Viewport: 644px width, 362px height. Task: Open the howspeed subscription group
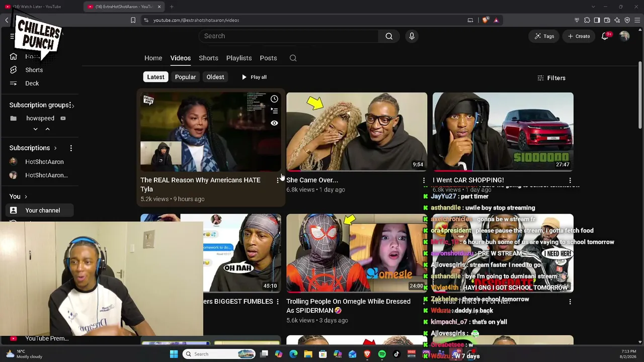[x=39, y=119]
